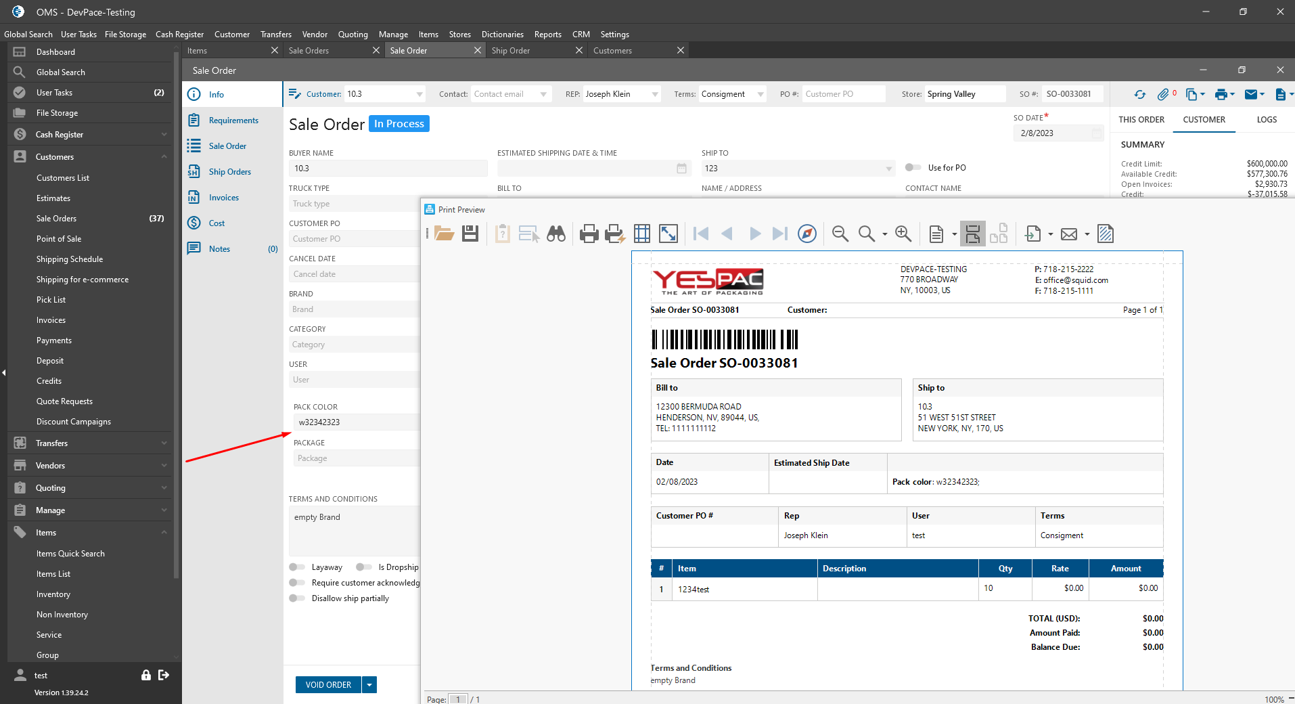
Task: Enable the Use for PO toggle
Action: pyautogui.click(x=913, y=168)
